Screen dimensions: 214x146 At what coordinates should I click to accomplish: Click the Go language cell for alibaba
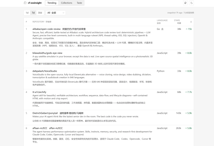158,29
